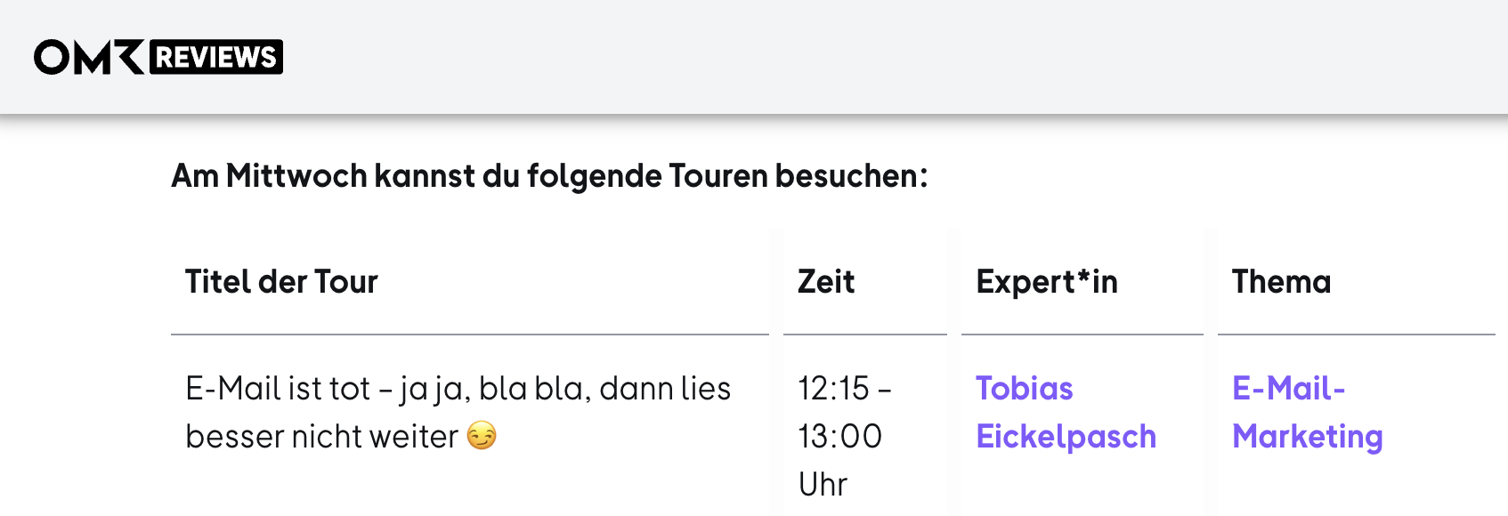Screen dimensions: 1508x516
Task: Click the surname 'Eickelpasch' in expert cell
Action: pyautogui.click(x=1066, y=437)
